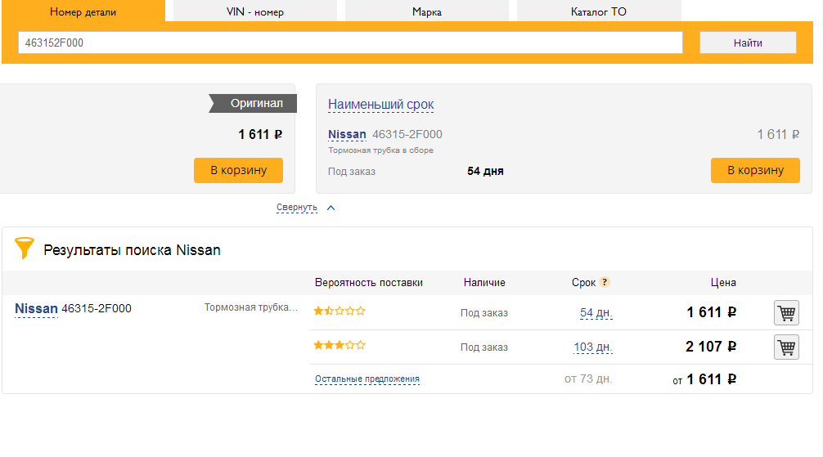Select the Номер детали tab
The image size is (823, 457).
[83, 11]
